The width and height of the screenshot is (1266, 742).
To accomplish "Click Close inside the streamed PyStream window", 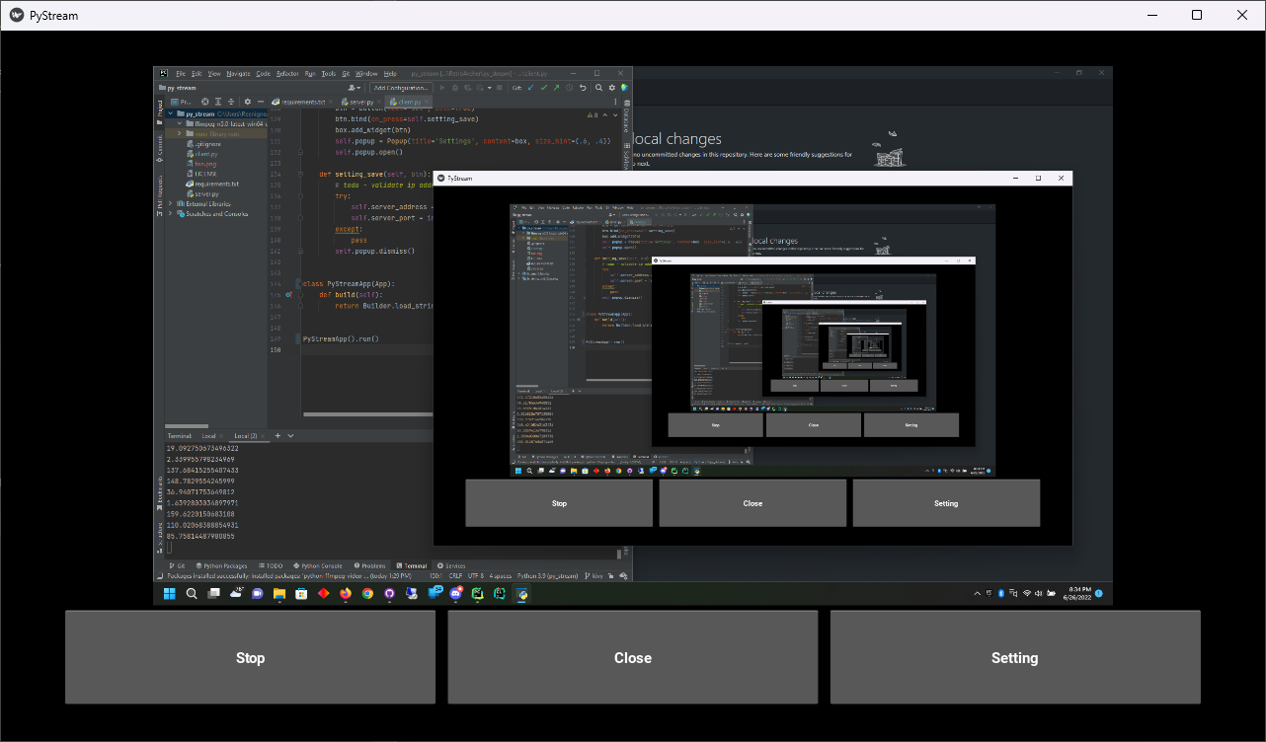I will 752,503.
